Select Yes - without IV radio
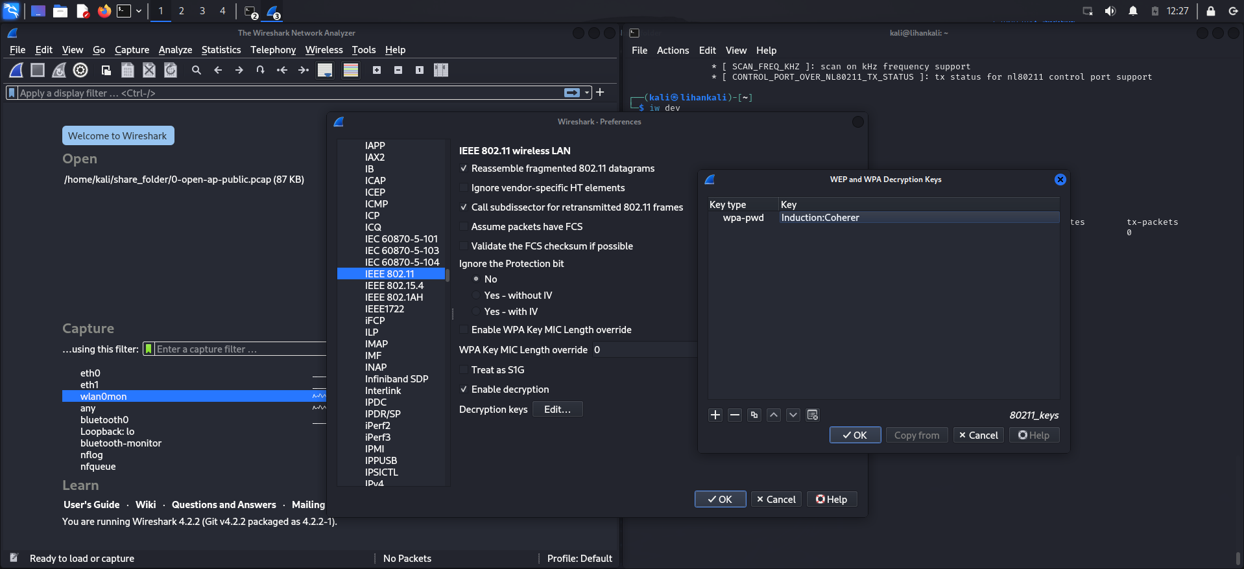Image resolution: width=1244 pixels, height=569 pixels. tap(476, 296)
